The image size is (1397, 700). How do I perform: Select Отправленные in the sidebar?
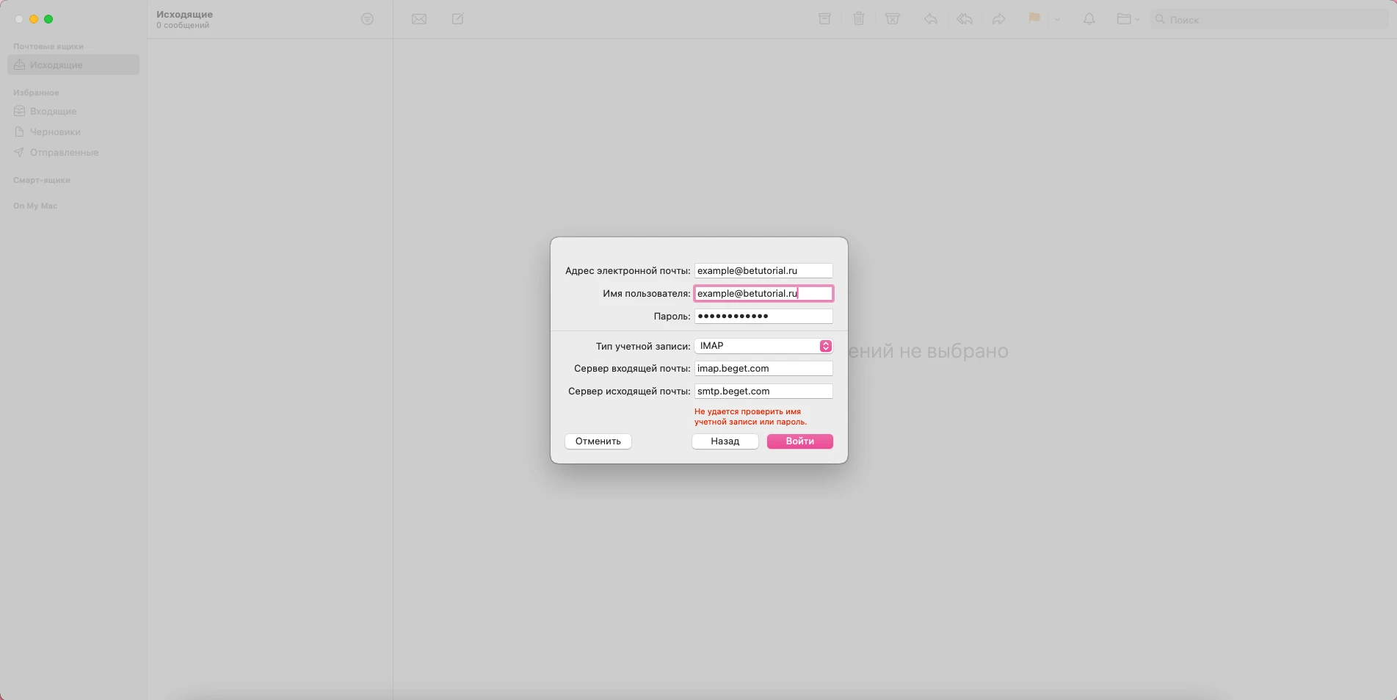coord(64,153)
